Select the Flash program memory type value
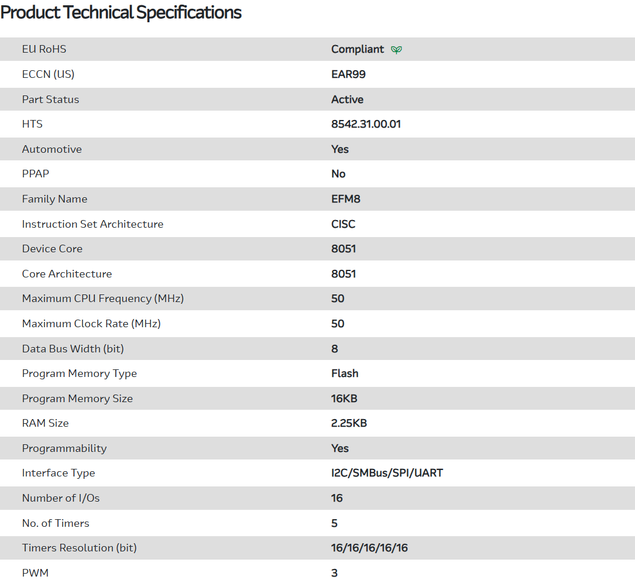Image resolution: width=635 pixels, height=583 pixels. pyautogui.click(x=345, y=373)
